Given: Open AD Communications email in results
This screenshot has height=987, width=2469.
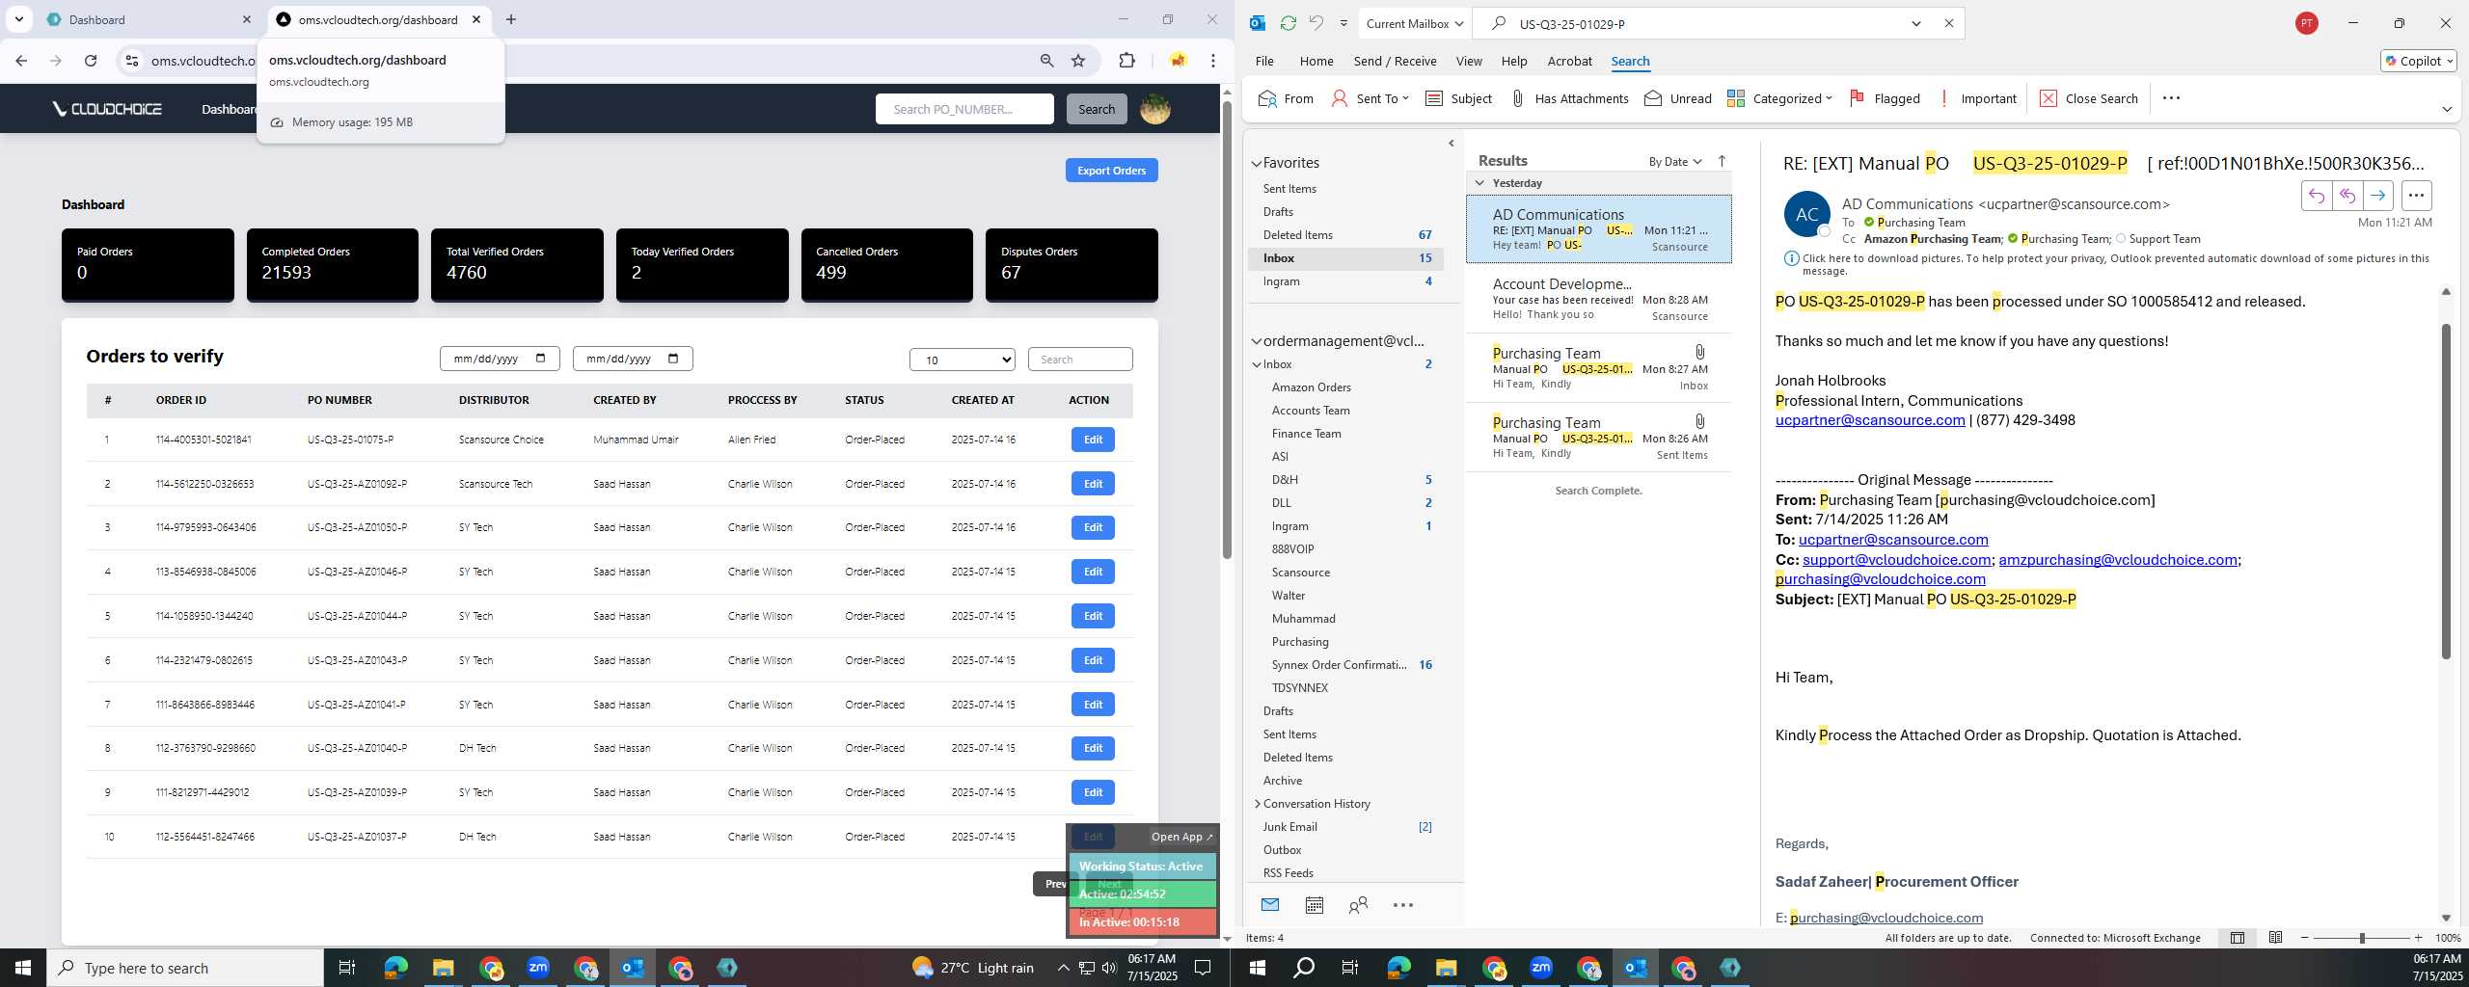Looking at the screenshot, I should 1598,229.
